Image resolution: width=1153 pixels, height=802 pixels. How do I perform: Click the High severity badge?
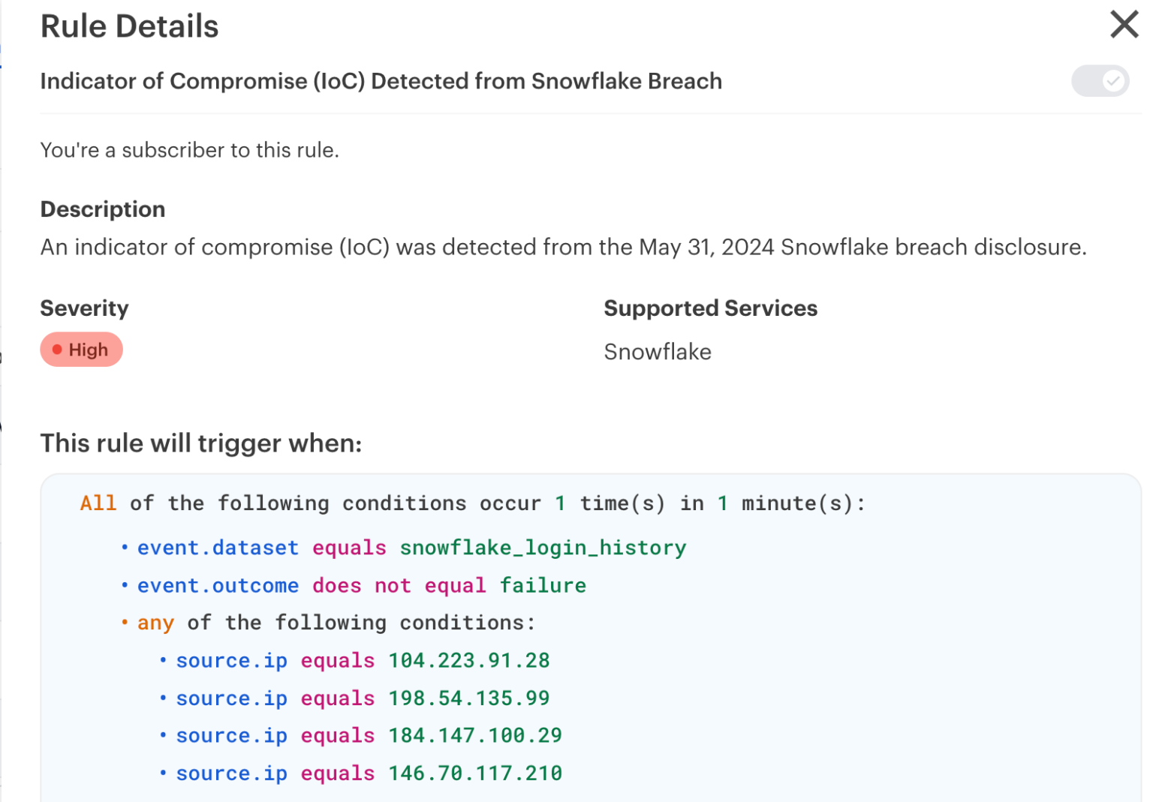(x=81, y=349)
